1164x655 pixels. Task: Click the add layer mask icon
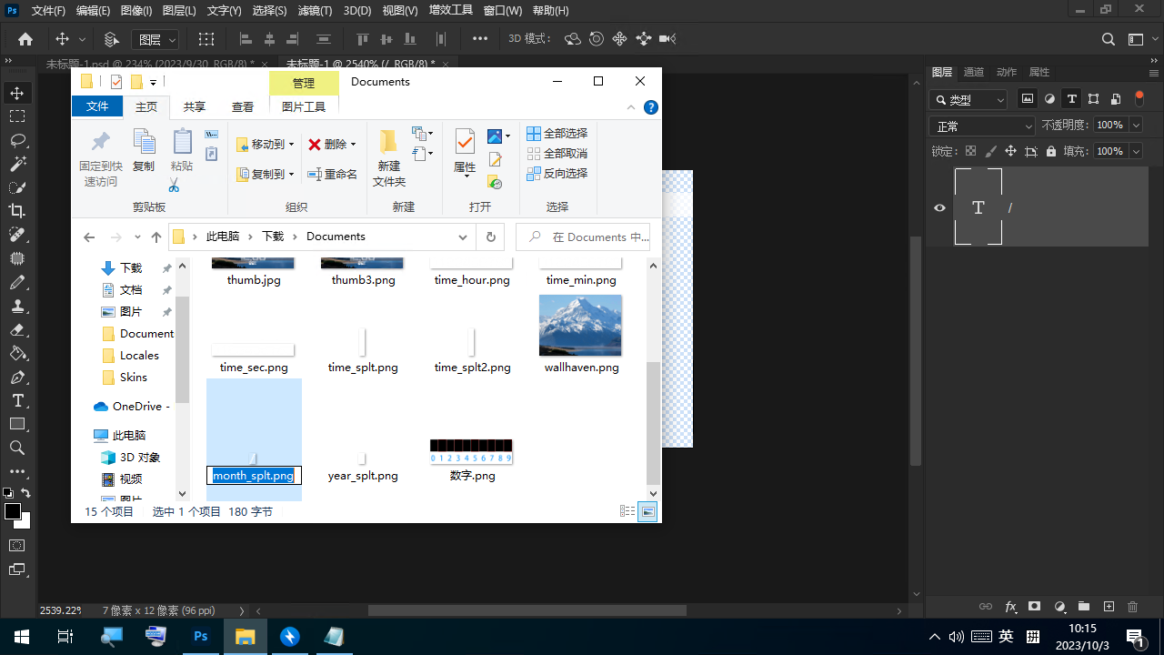click(x=1034, y=607)
